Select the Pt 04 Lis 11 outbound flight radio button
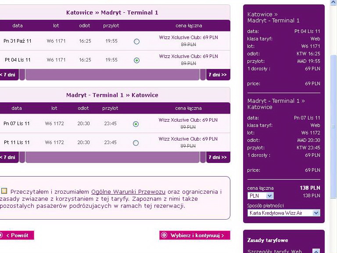The height and width of the screenshot is (253, 337). tap(136, 60)
